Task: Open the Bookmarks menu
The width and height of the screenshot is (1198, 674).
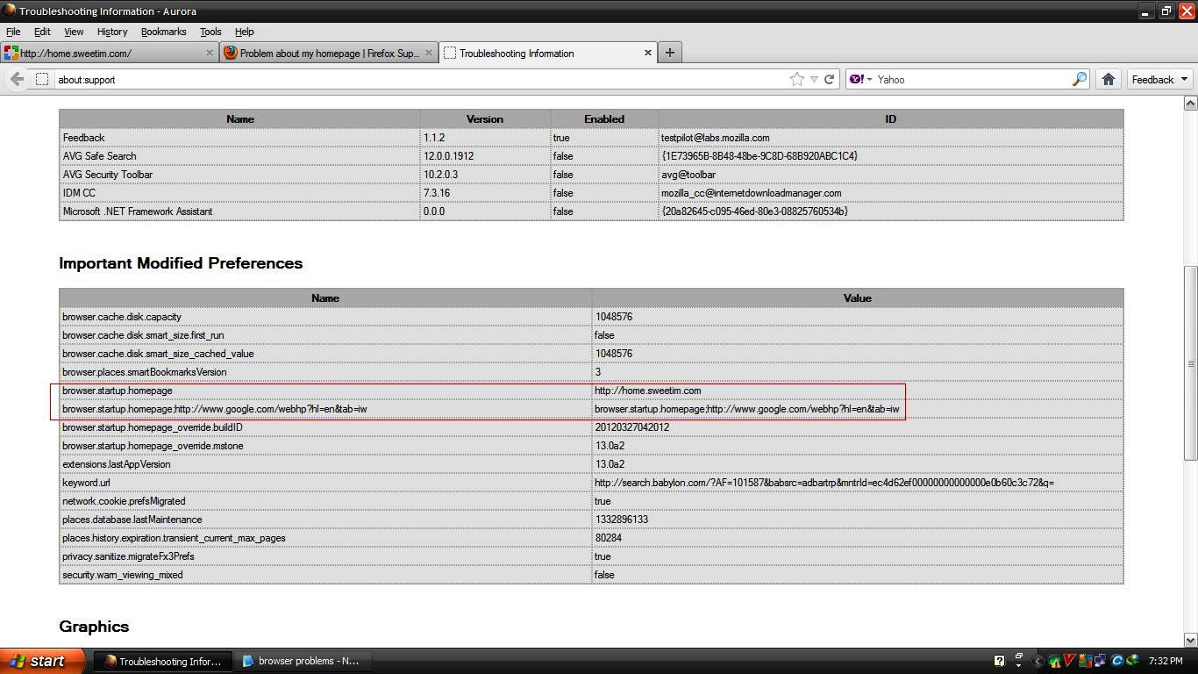Action: coord(163,32)
